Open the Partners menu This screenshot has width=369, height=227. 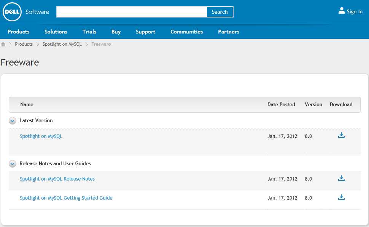pos(229,32)
